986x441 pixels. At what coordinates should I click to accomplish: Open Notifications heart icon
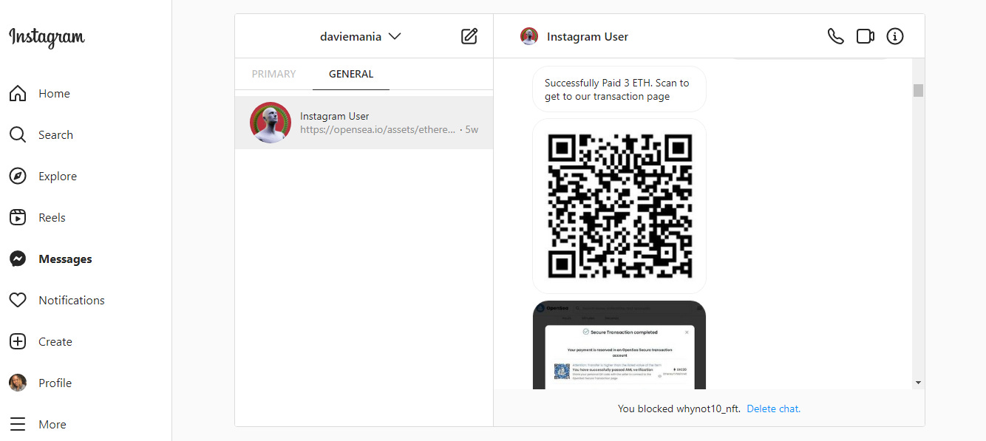point(18,301)
